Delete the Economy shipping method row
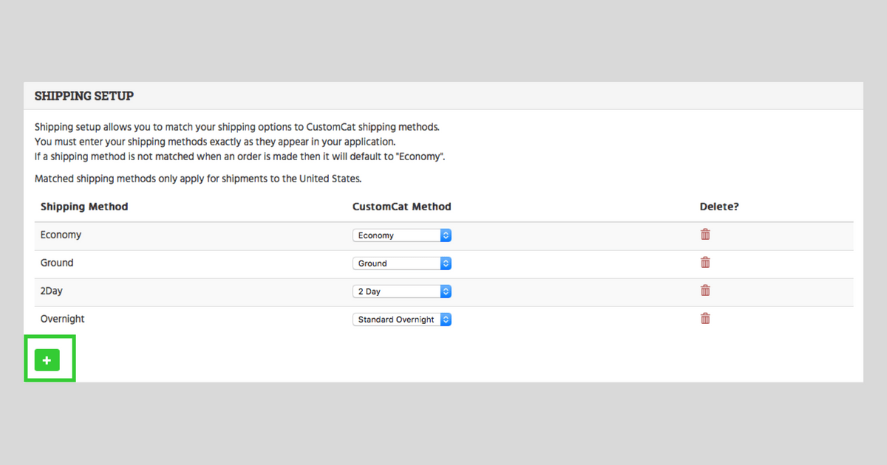This screenshot has width=887, height=465. [705, 235]
